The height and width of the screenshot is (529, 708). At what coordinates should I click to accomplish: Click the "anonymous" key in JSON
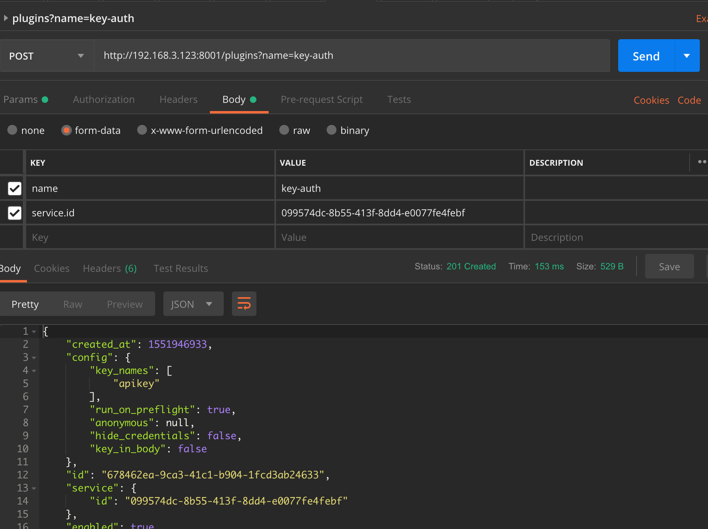pyautogui.click(x=122, y=422)
